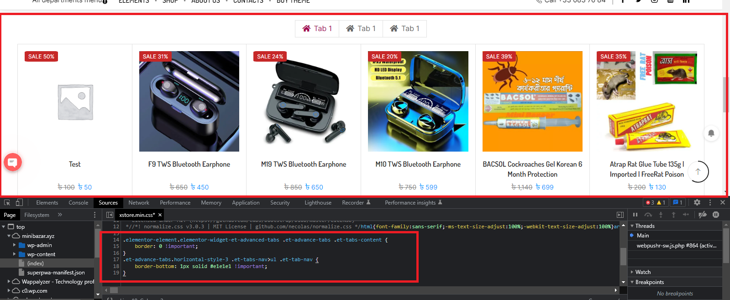This screenshot has width=730, height=300.
Task: Toggle the device toolbar icon
Action: tap(19, 202)
